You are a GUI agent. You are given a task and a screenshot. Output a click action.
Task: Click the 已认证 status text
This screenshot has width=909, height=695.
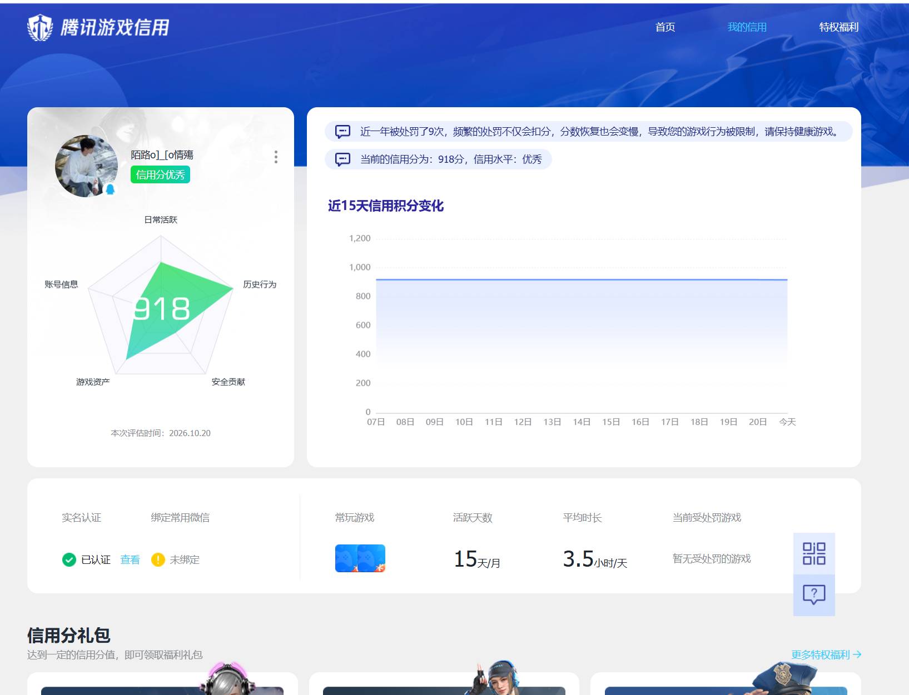pos(96,559)
